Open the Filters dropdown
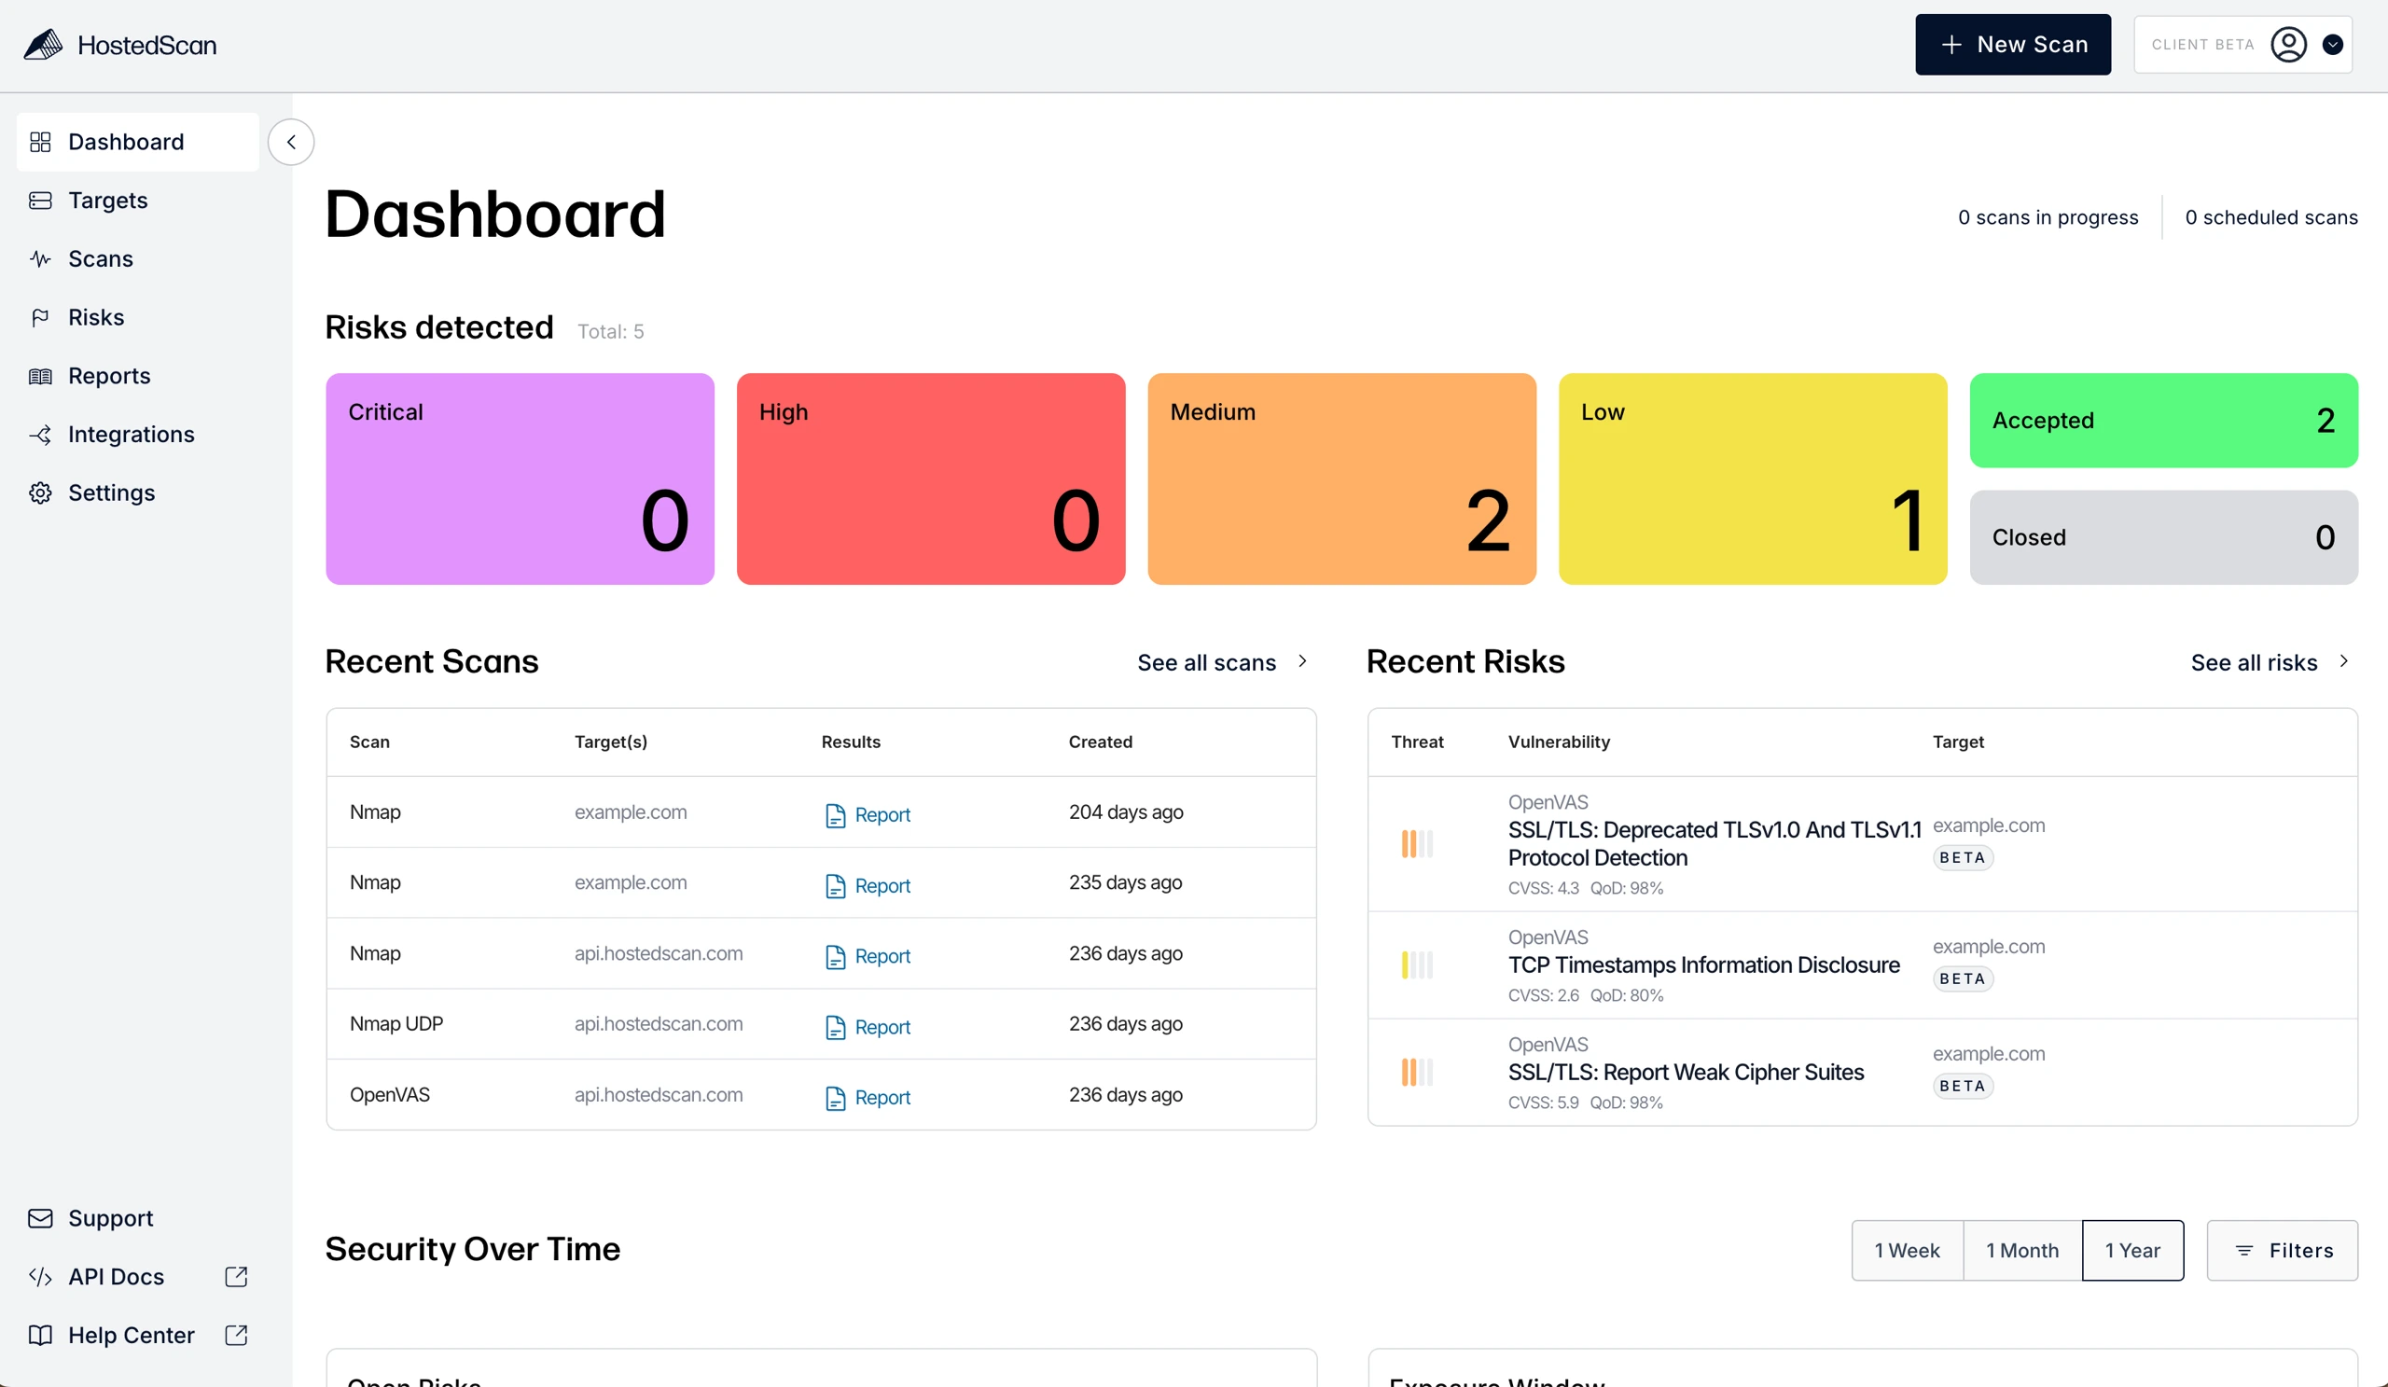This screenshot has width=2388, height=1387. 2282,1250
